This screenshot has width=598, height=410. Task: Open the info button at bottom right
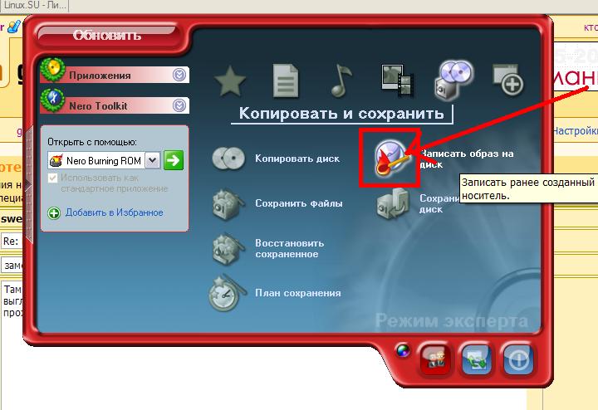pyautogui.click(x=518, y=359)
